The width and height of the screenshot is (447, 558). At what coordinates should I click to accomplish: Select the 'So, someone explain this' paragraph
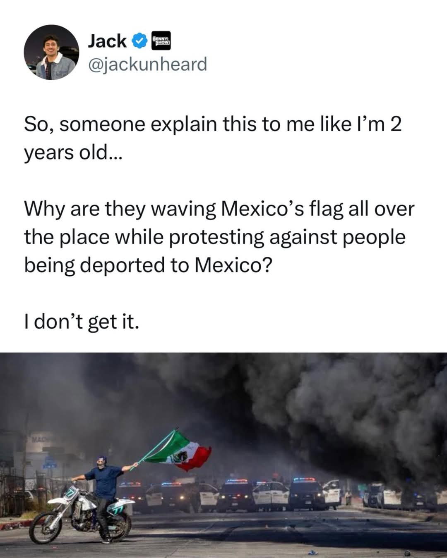[213, 138]
